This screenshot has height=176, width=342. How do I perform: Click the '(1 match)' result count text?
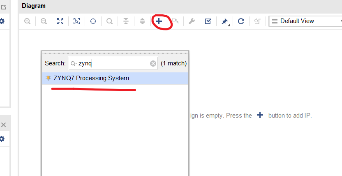click(173, 63)
